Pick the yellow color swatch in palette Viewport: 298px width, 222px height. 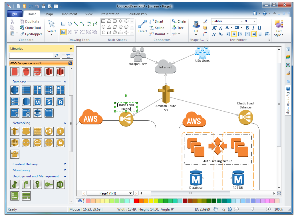(x=151, y=201)
